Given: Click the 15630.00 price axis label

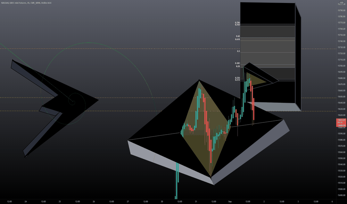Looking at the screenshot, I should 341,109.
